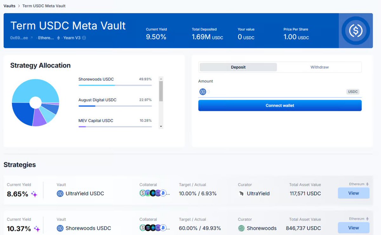The height and width of the screenshot is (235, 381).
Task: Click the Yearn V3 label in header
Action: pyautogui.click(x=72, y=38)
